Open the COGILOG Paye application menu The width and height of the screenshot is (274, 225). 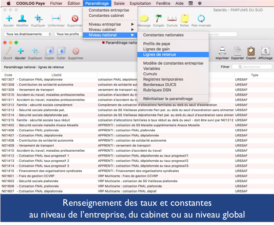(x=31, y=3)
